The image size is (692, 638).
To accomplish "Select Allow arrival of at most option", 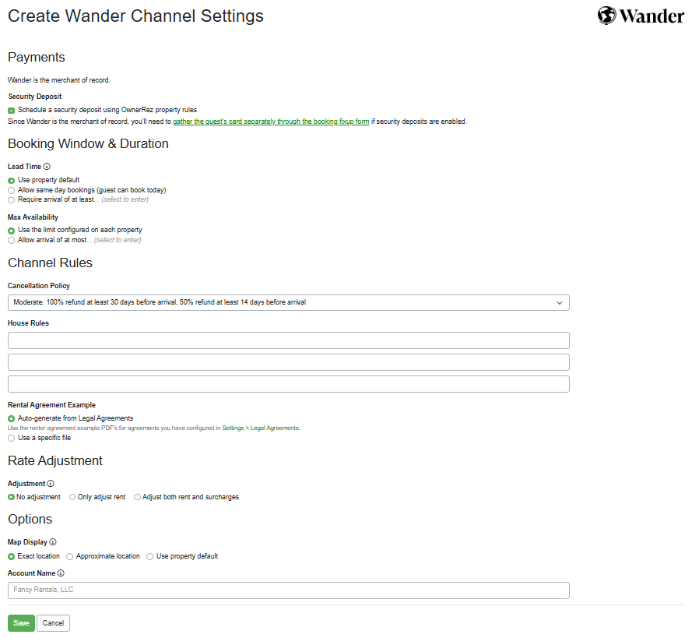I will click(x=11, y=240).
